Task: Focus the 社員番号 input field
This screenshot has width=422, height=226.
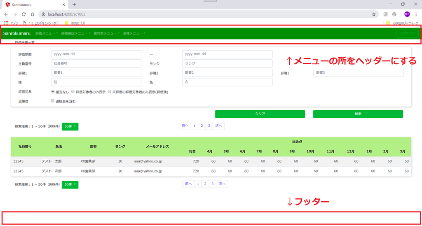Action: coord(96,63)
